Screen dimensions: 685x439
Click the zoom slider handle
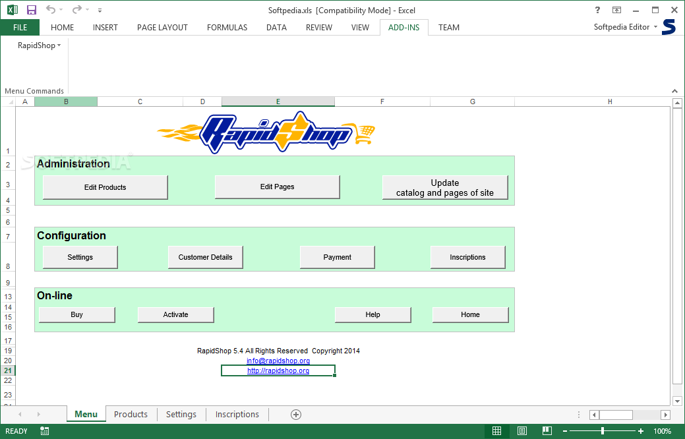603,431
